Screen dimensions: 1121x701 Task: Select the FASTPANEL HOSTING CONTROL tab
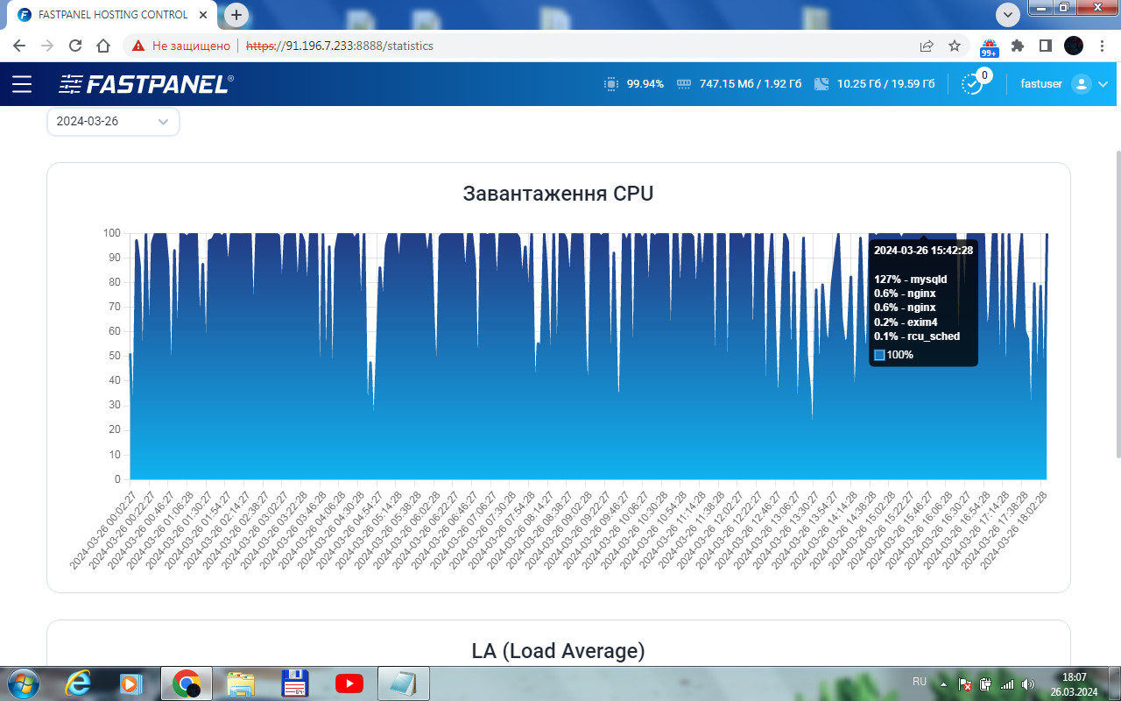tap(112, 15)
